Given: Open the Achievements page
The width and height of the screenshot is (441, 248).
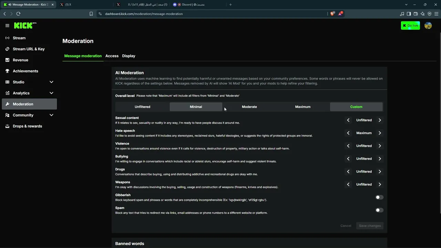Looking at the screenshot, I should (29, 71).
